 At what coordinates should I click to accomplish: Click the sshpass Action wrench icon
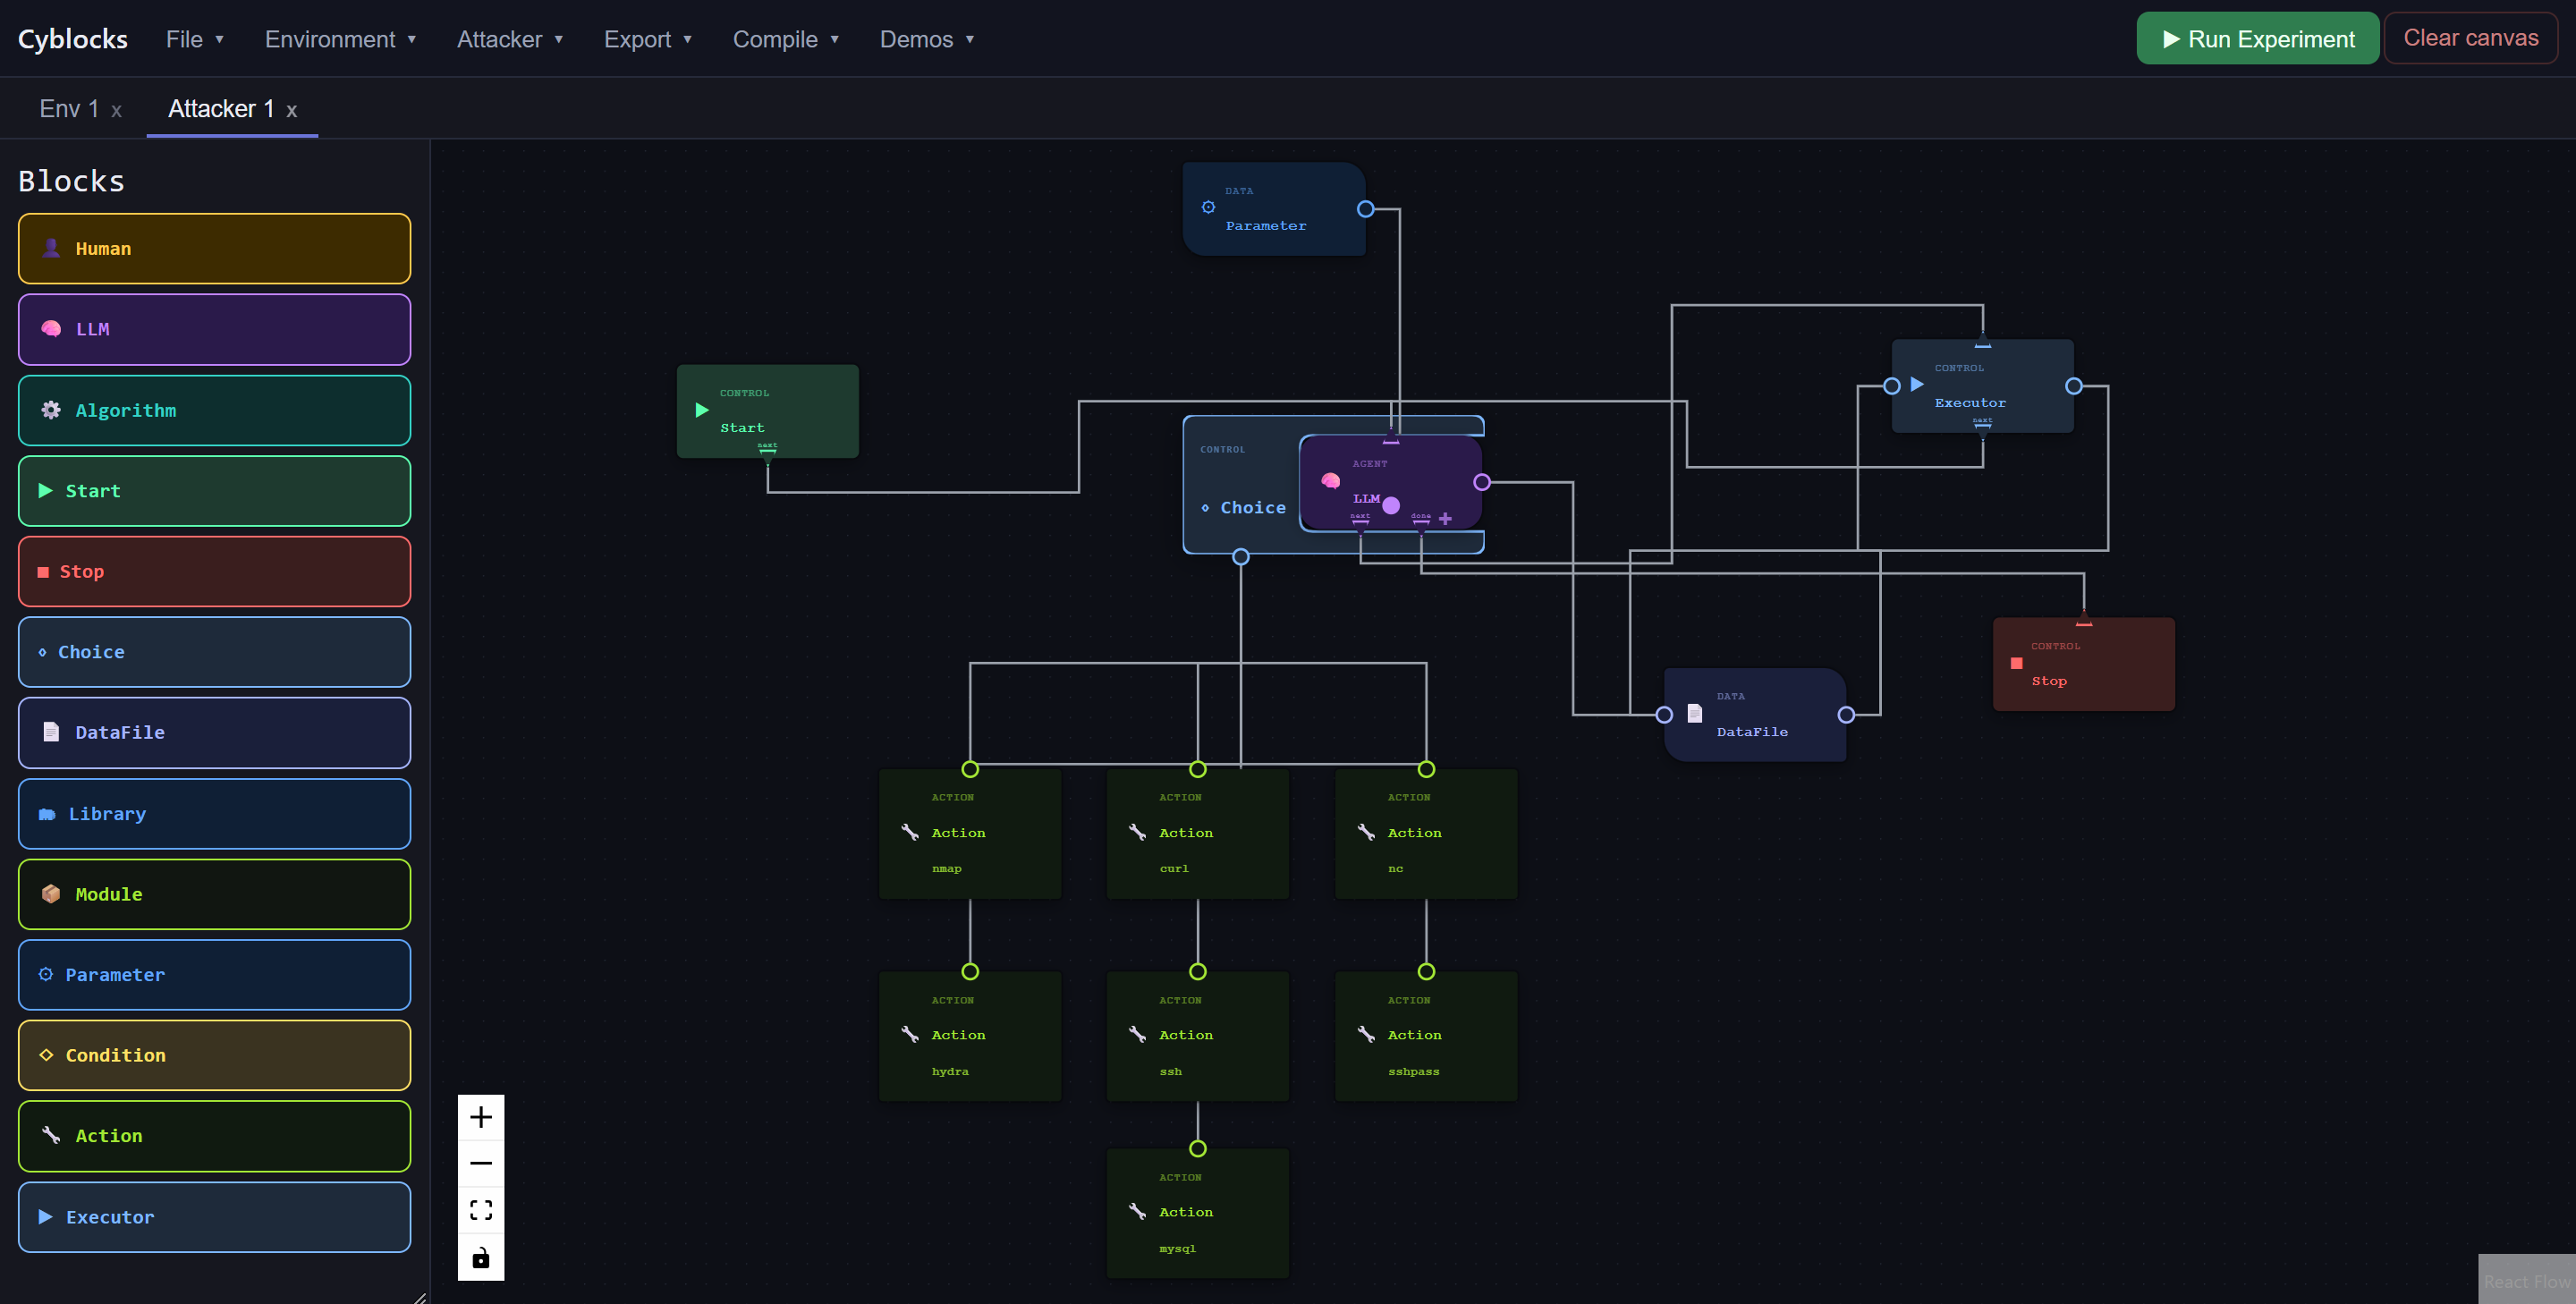[x=1366, y=1034]
